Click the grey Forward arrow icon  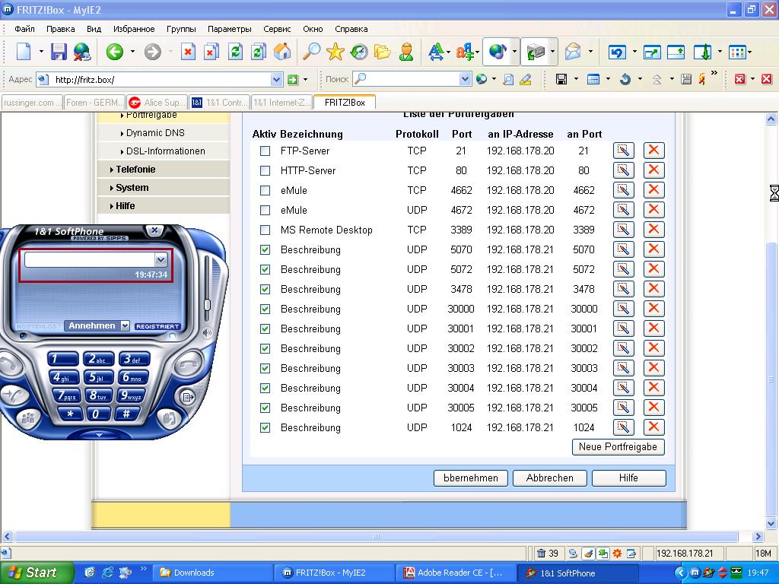[x=153, y=51]
